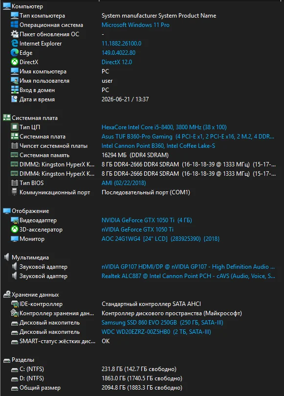Open the NVIDIA GeForce GTX 1050 Ti (4 ГБ) link
This screenshot has height=396, width=284.
click(147, 220)
